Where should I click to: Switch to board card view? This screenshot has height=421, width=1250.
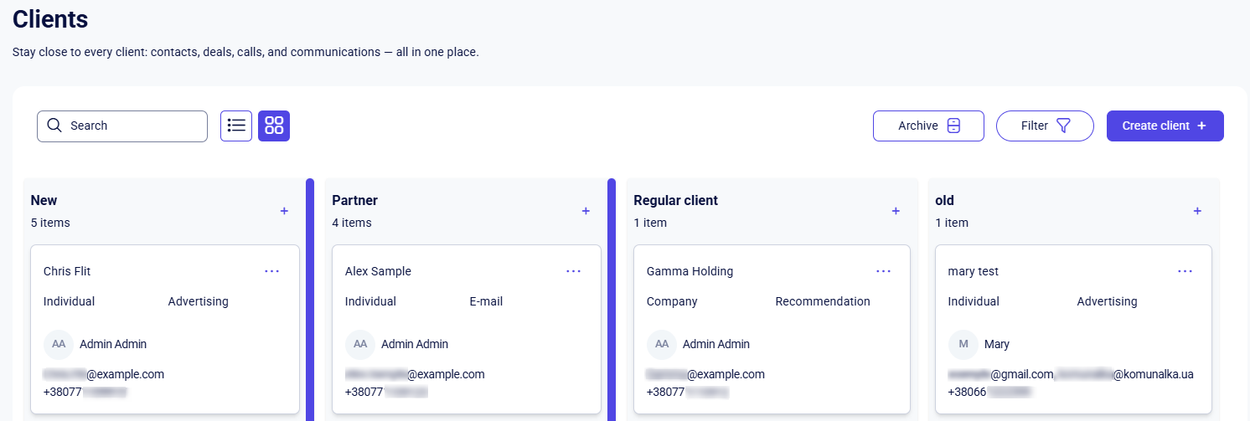coord(274,126)
